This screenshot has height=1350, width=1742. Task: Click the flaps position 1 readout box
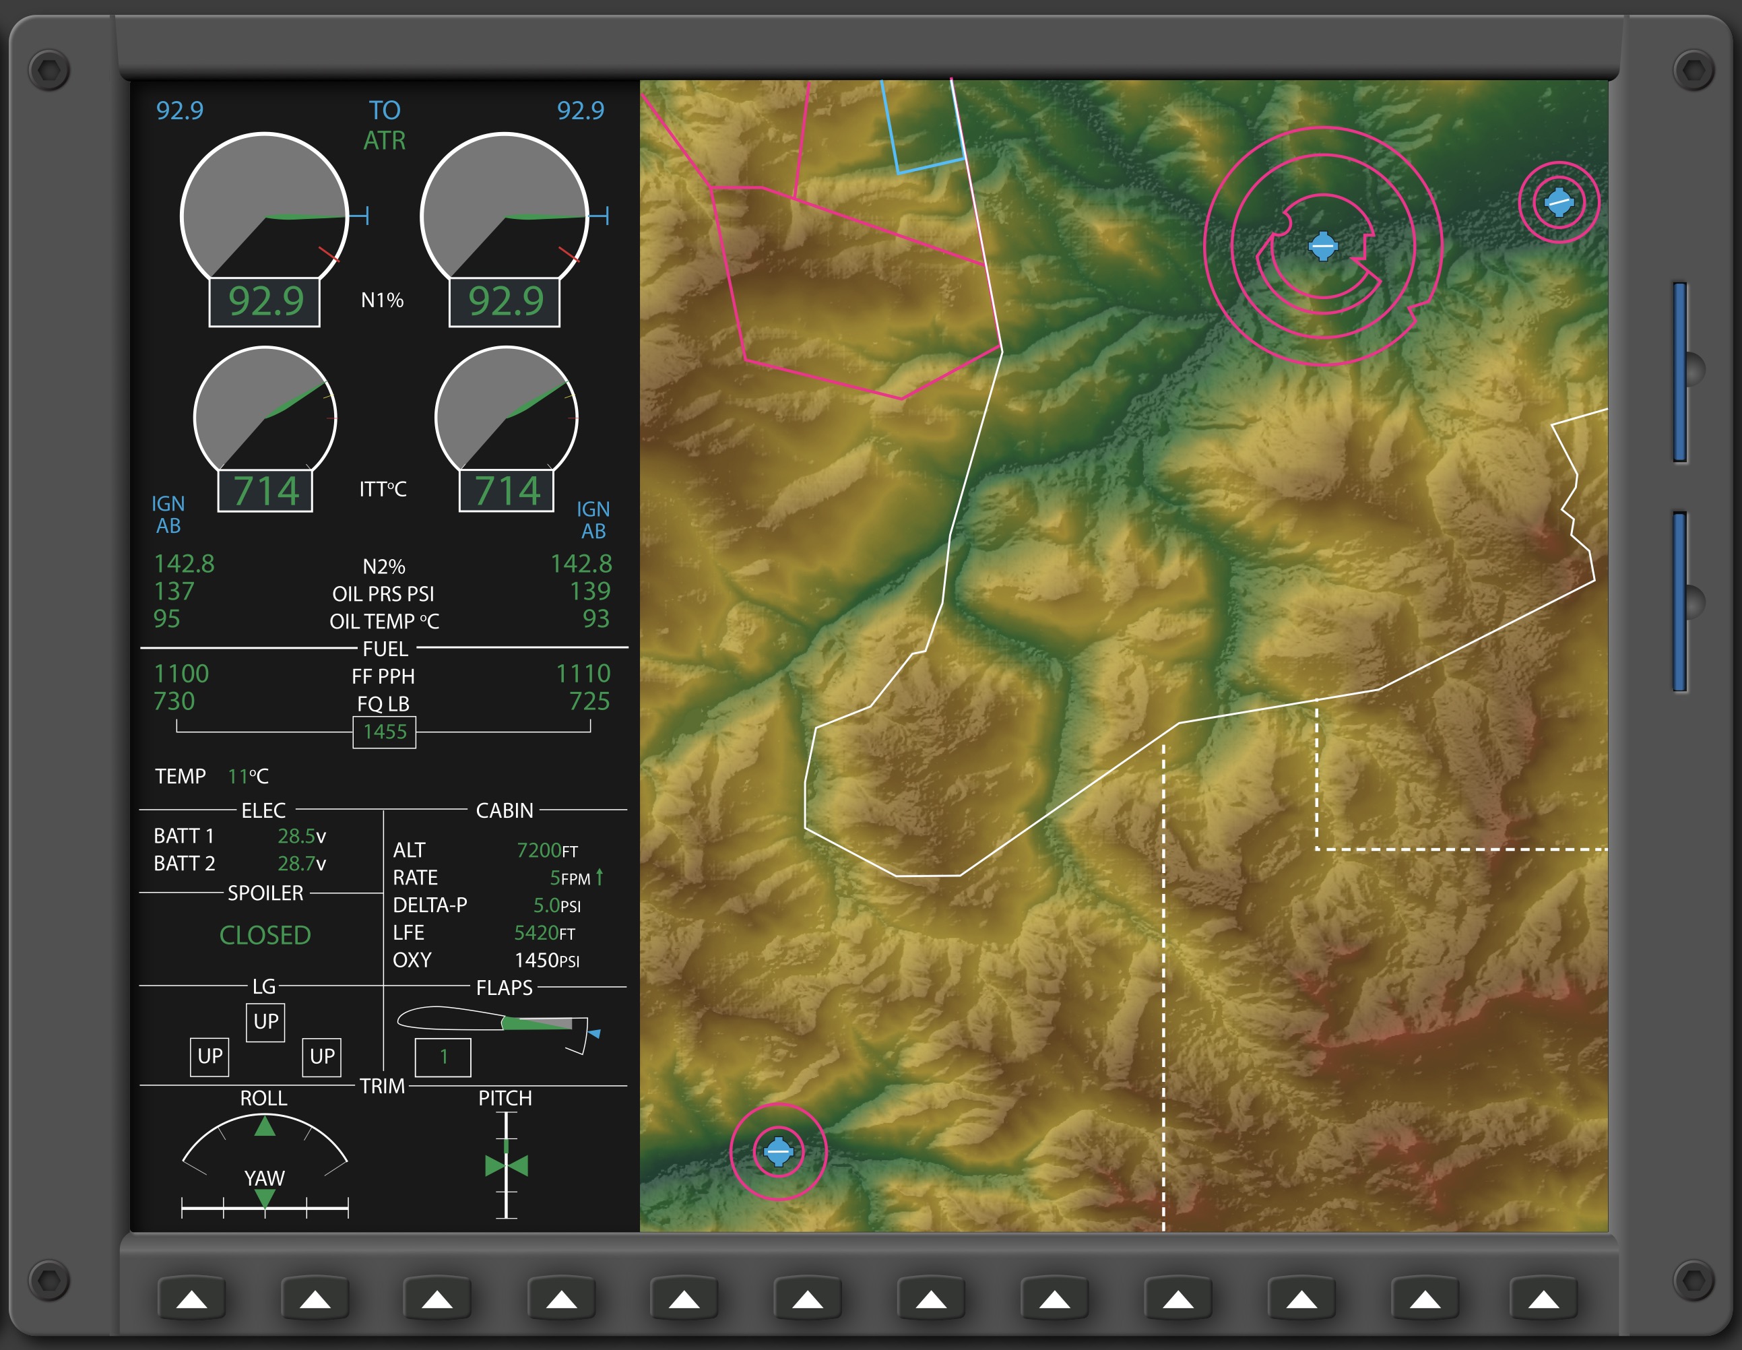443,1057
